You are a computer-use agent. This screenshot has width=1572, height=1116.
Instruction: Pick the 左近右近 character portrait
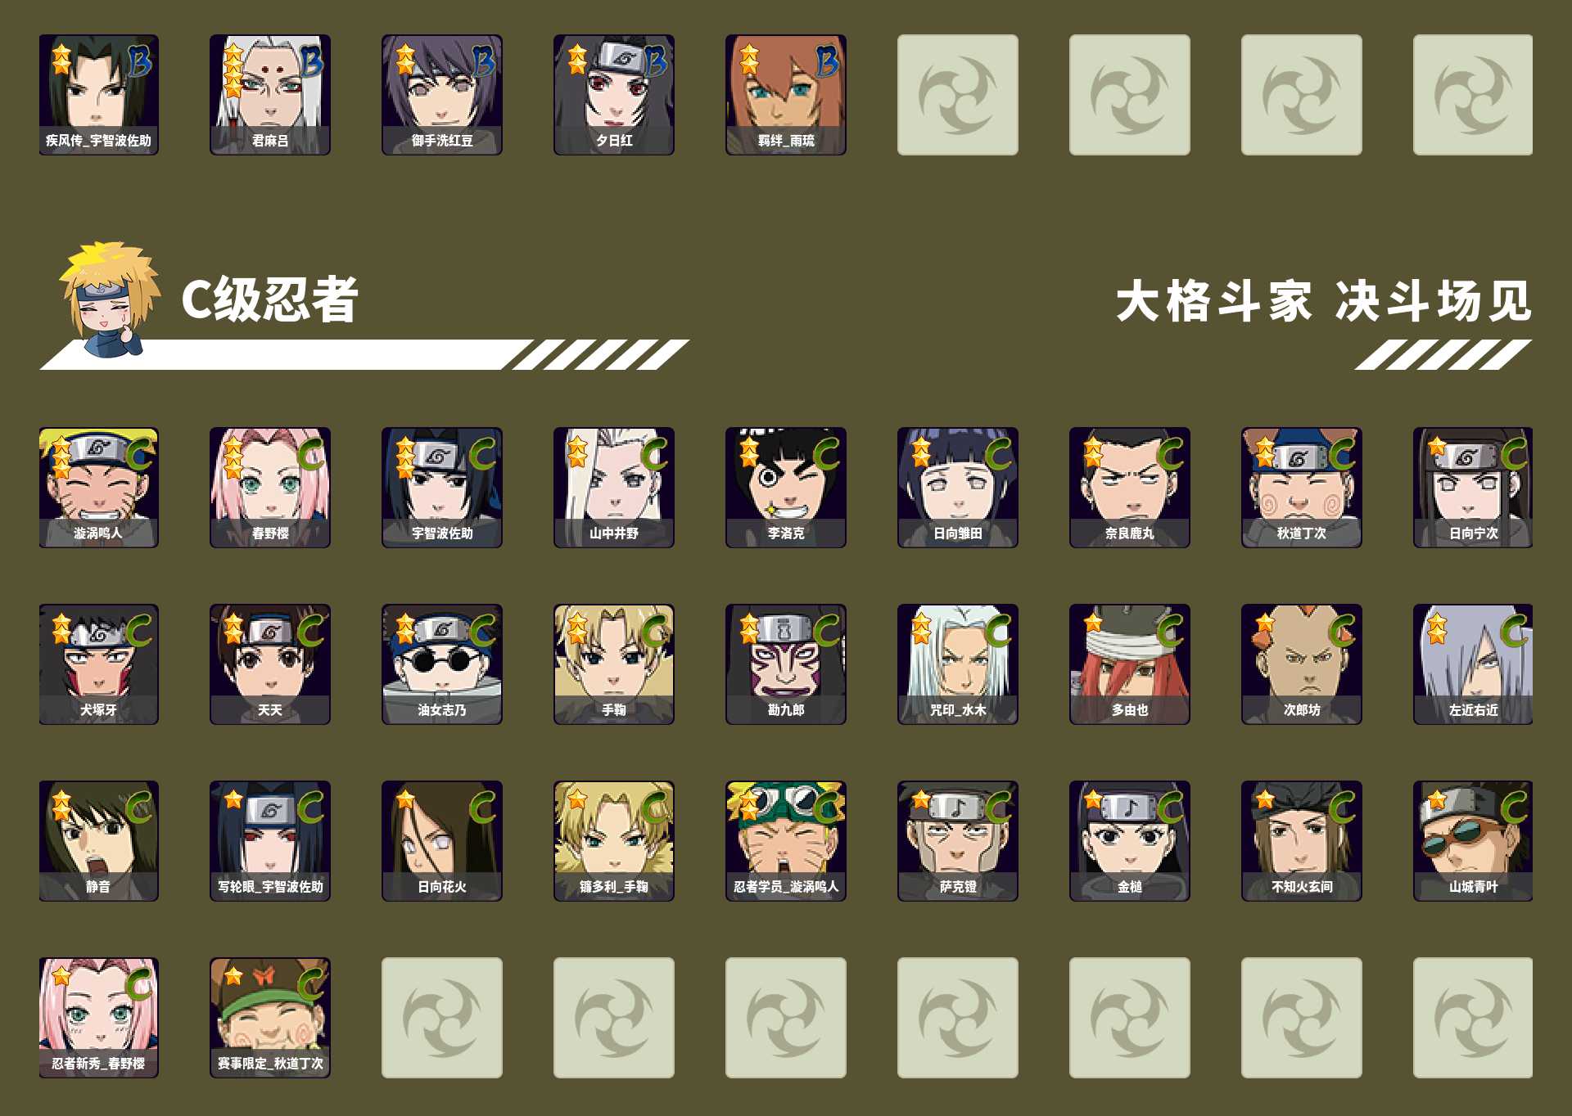point(1473,664)
